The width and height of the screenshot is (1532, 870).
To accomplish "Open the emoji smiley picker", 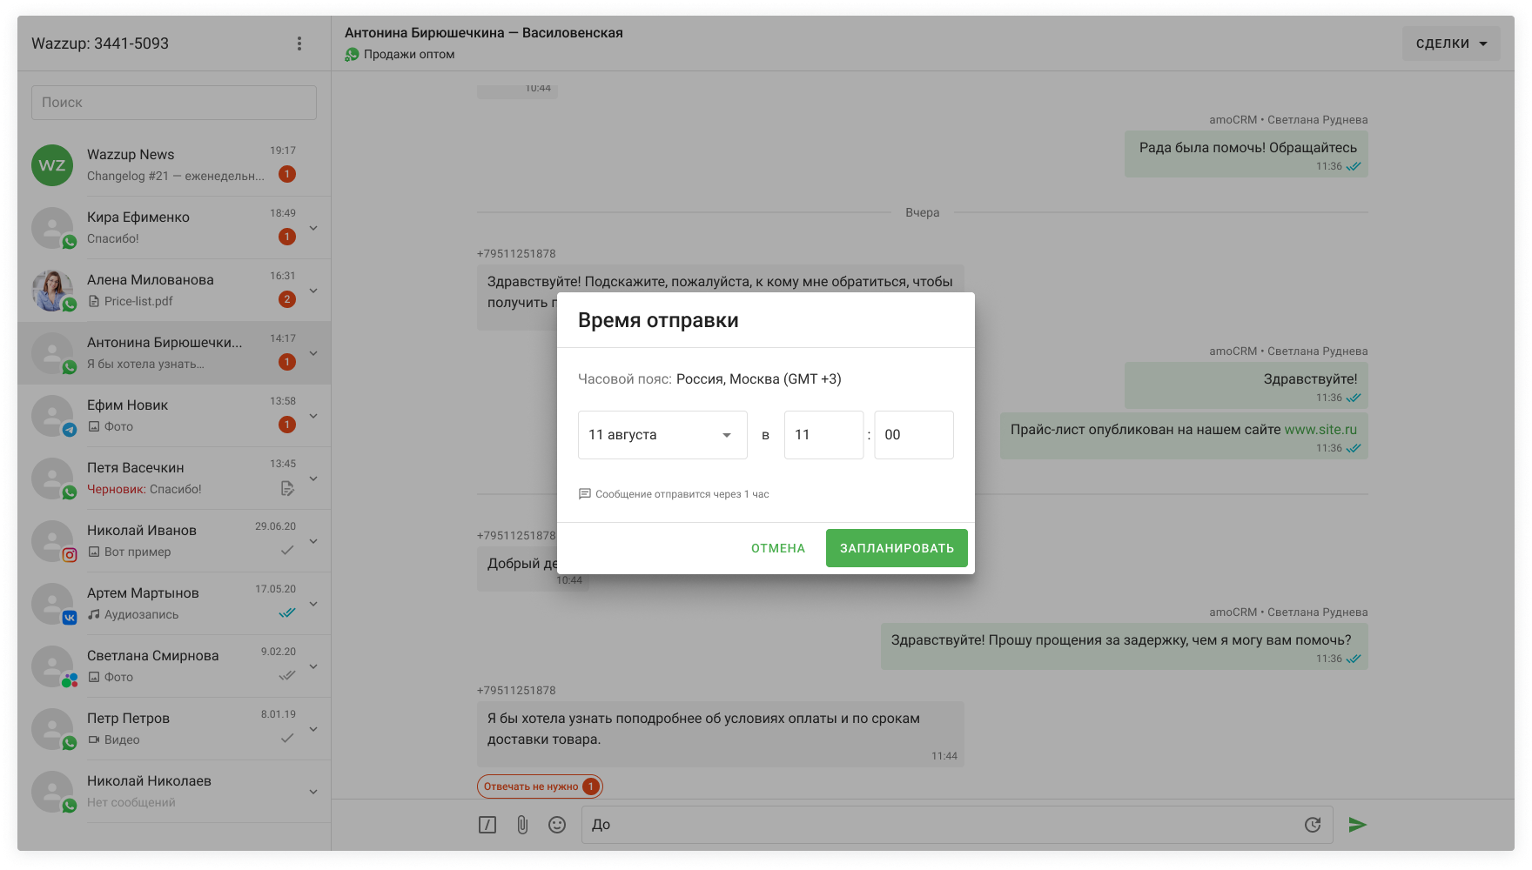I will tap(557, 825).
